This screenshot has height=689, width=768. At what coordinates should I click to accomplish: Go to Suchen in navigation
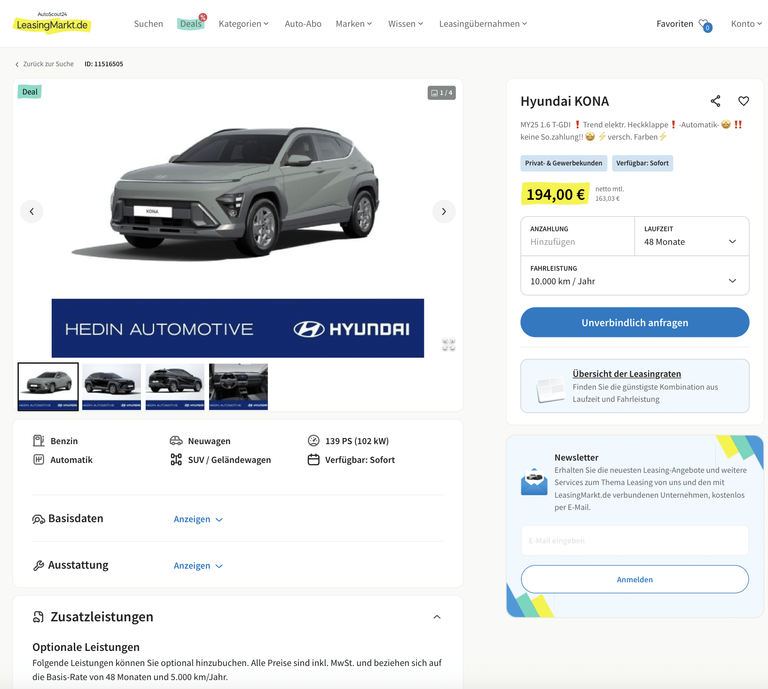click(149, 24)
